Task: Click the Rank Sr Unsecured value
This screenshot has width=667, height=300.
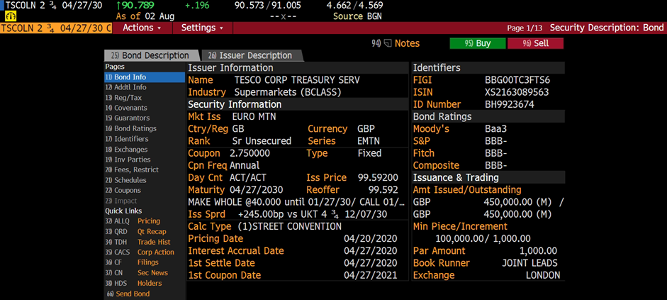Action: 262,141
